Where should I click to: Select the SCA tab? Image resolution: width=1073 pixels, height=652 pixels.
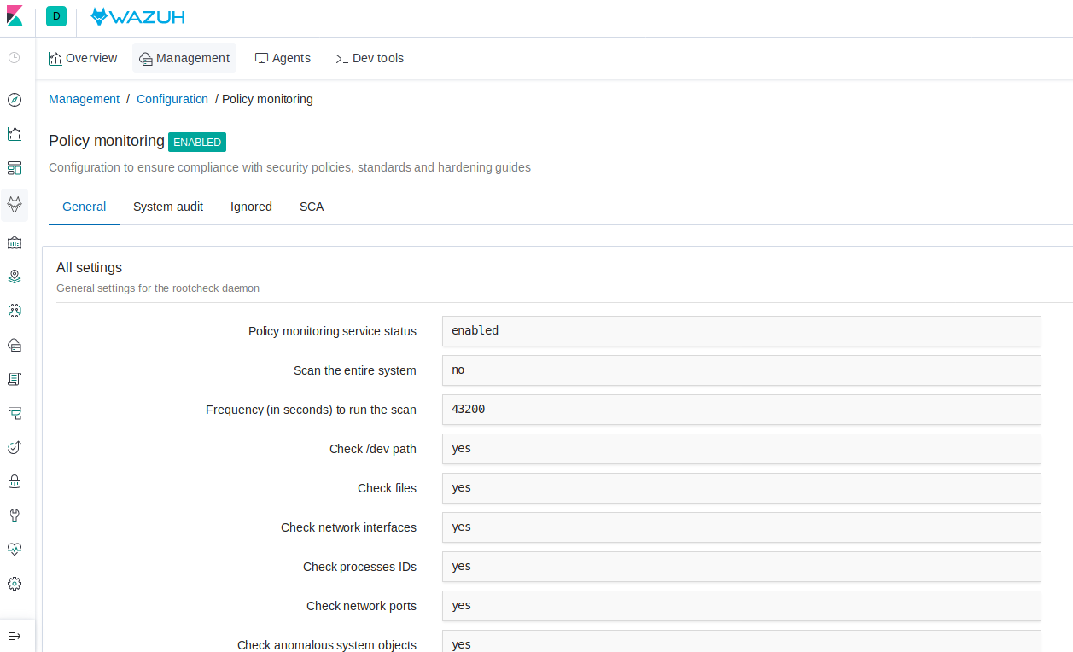tap(311, 207)
